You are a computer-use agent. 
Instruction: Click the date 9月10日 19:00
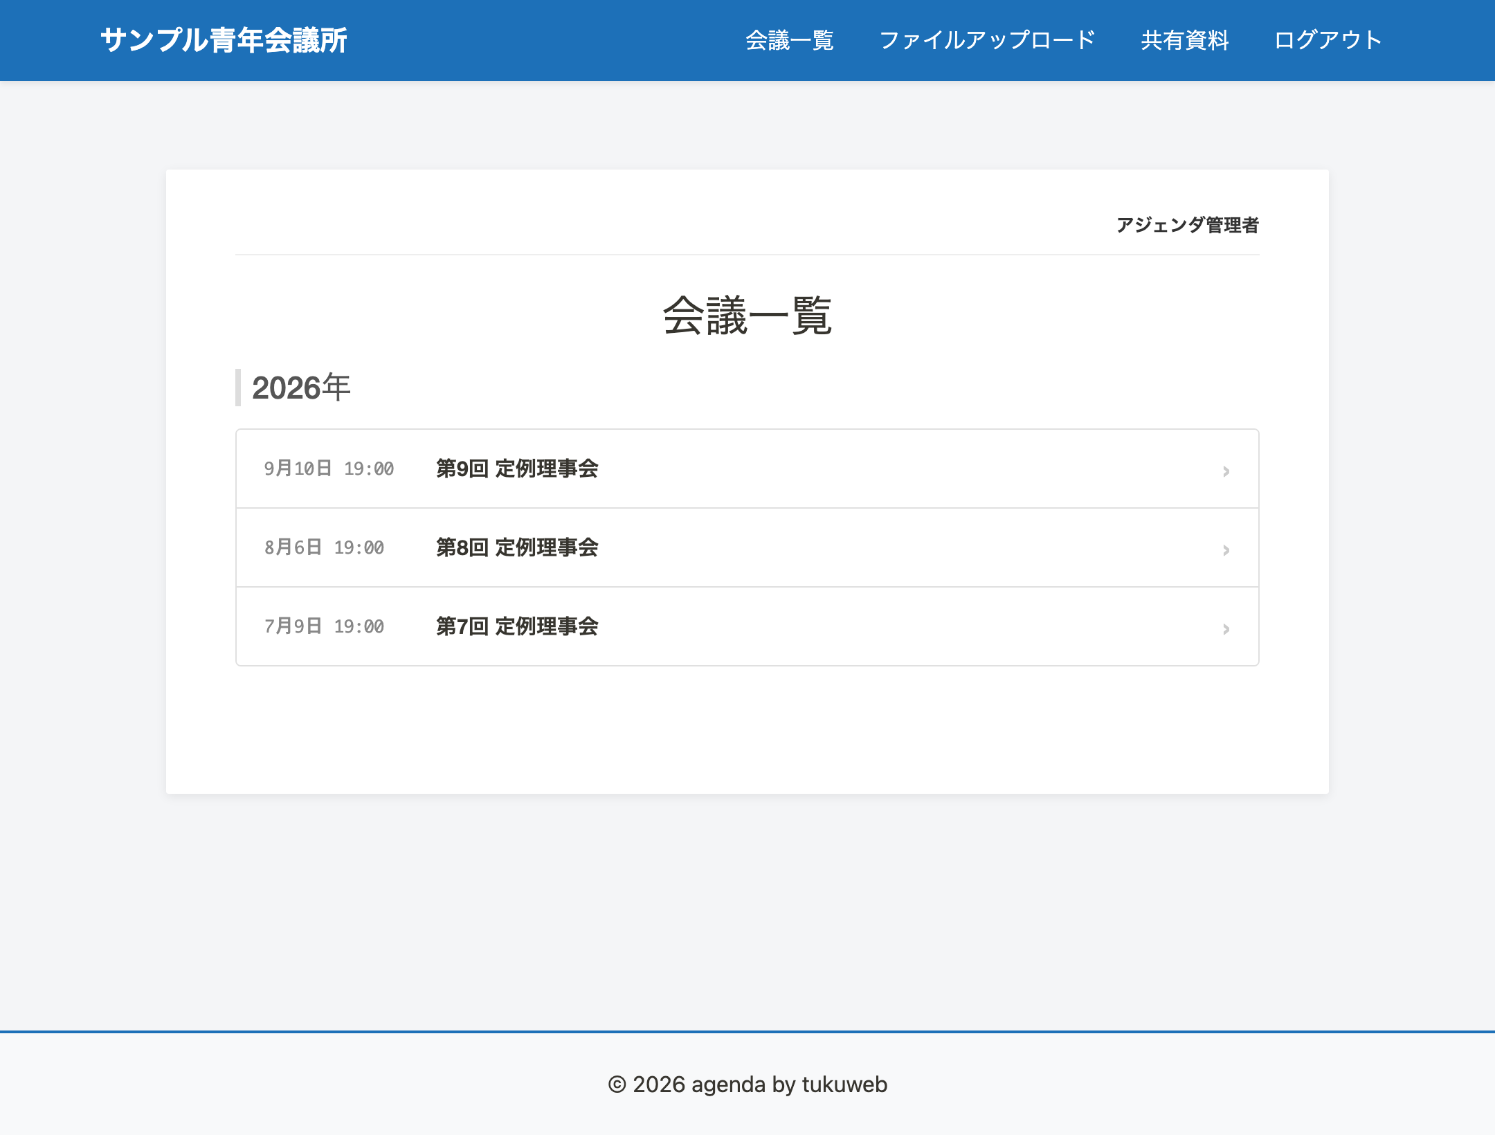coord(329,469)
